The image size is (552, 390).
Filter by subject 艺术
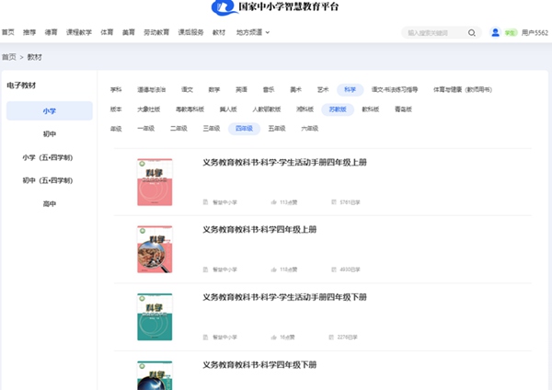[323, 90]
